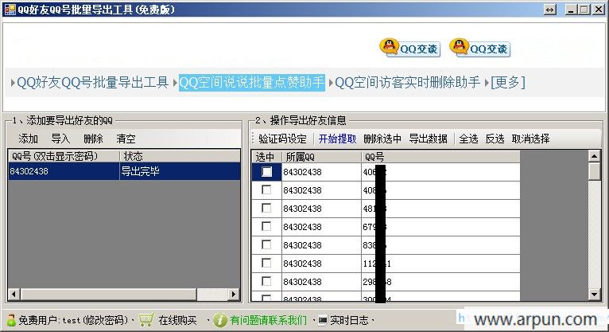Tick checkbox for row with QQ号 starting 408
This screenshot has width=609, height=332.
click(x=266, y=189)
